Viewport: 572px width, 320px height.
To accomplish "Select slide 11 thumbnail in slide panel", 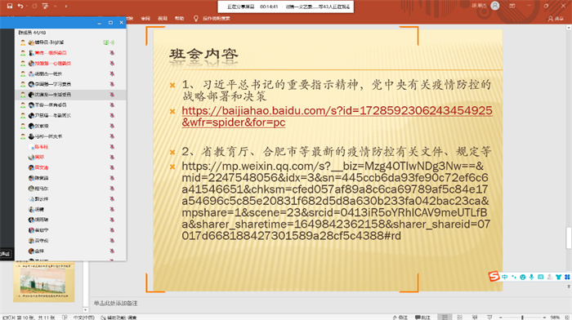I will point(44,282).
